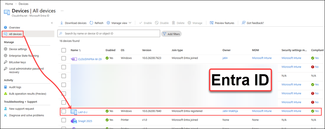Viewport: 325px width, 129px height.
Task: Click the Bulk operation results icon
Action: 6,94
